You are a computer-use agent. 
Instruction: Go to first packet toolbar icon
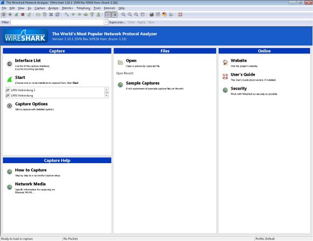tap(92, 15)
